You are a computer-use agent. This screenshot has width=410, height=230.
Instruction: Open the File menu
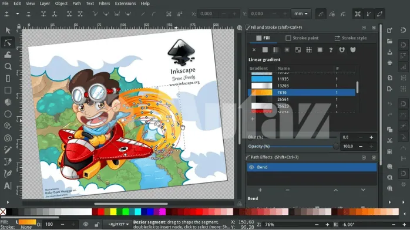pyautogui.click(x=5, y=4)
